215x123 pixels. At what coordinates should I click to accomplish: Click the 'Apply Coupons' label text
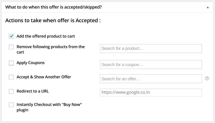tap(31, 63)
